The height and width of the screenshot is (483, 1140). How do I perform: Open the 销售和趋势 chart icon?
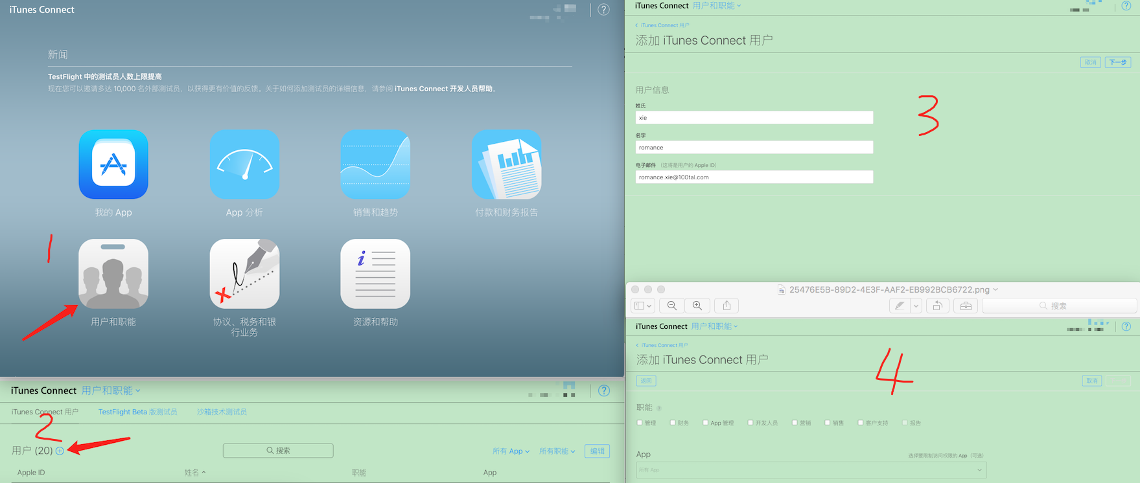point(375,164)
